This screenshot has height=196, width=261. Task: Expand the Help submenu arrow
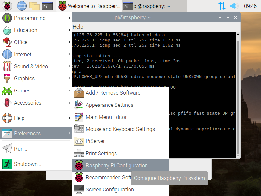click(69, 118)
